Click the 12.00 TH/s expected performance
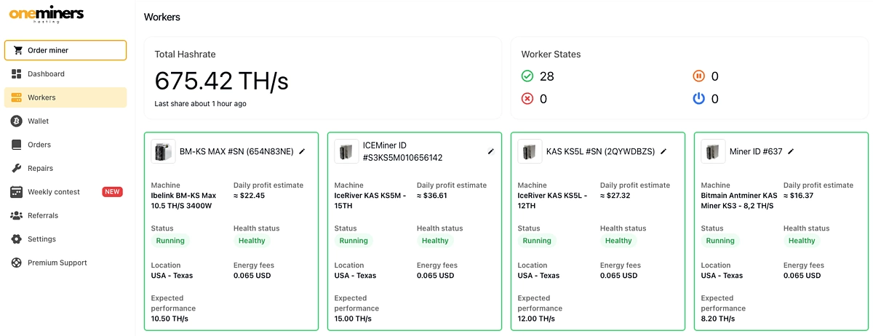The image size is (873, 336). coord(536,319)
